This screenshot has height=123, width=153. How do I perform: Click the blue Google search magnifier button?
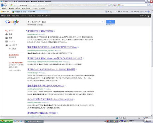point(110,22)
